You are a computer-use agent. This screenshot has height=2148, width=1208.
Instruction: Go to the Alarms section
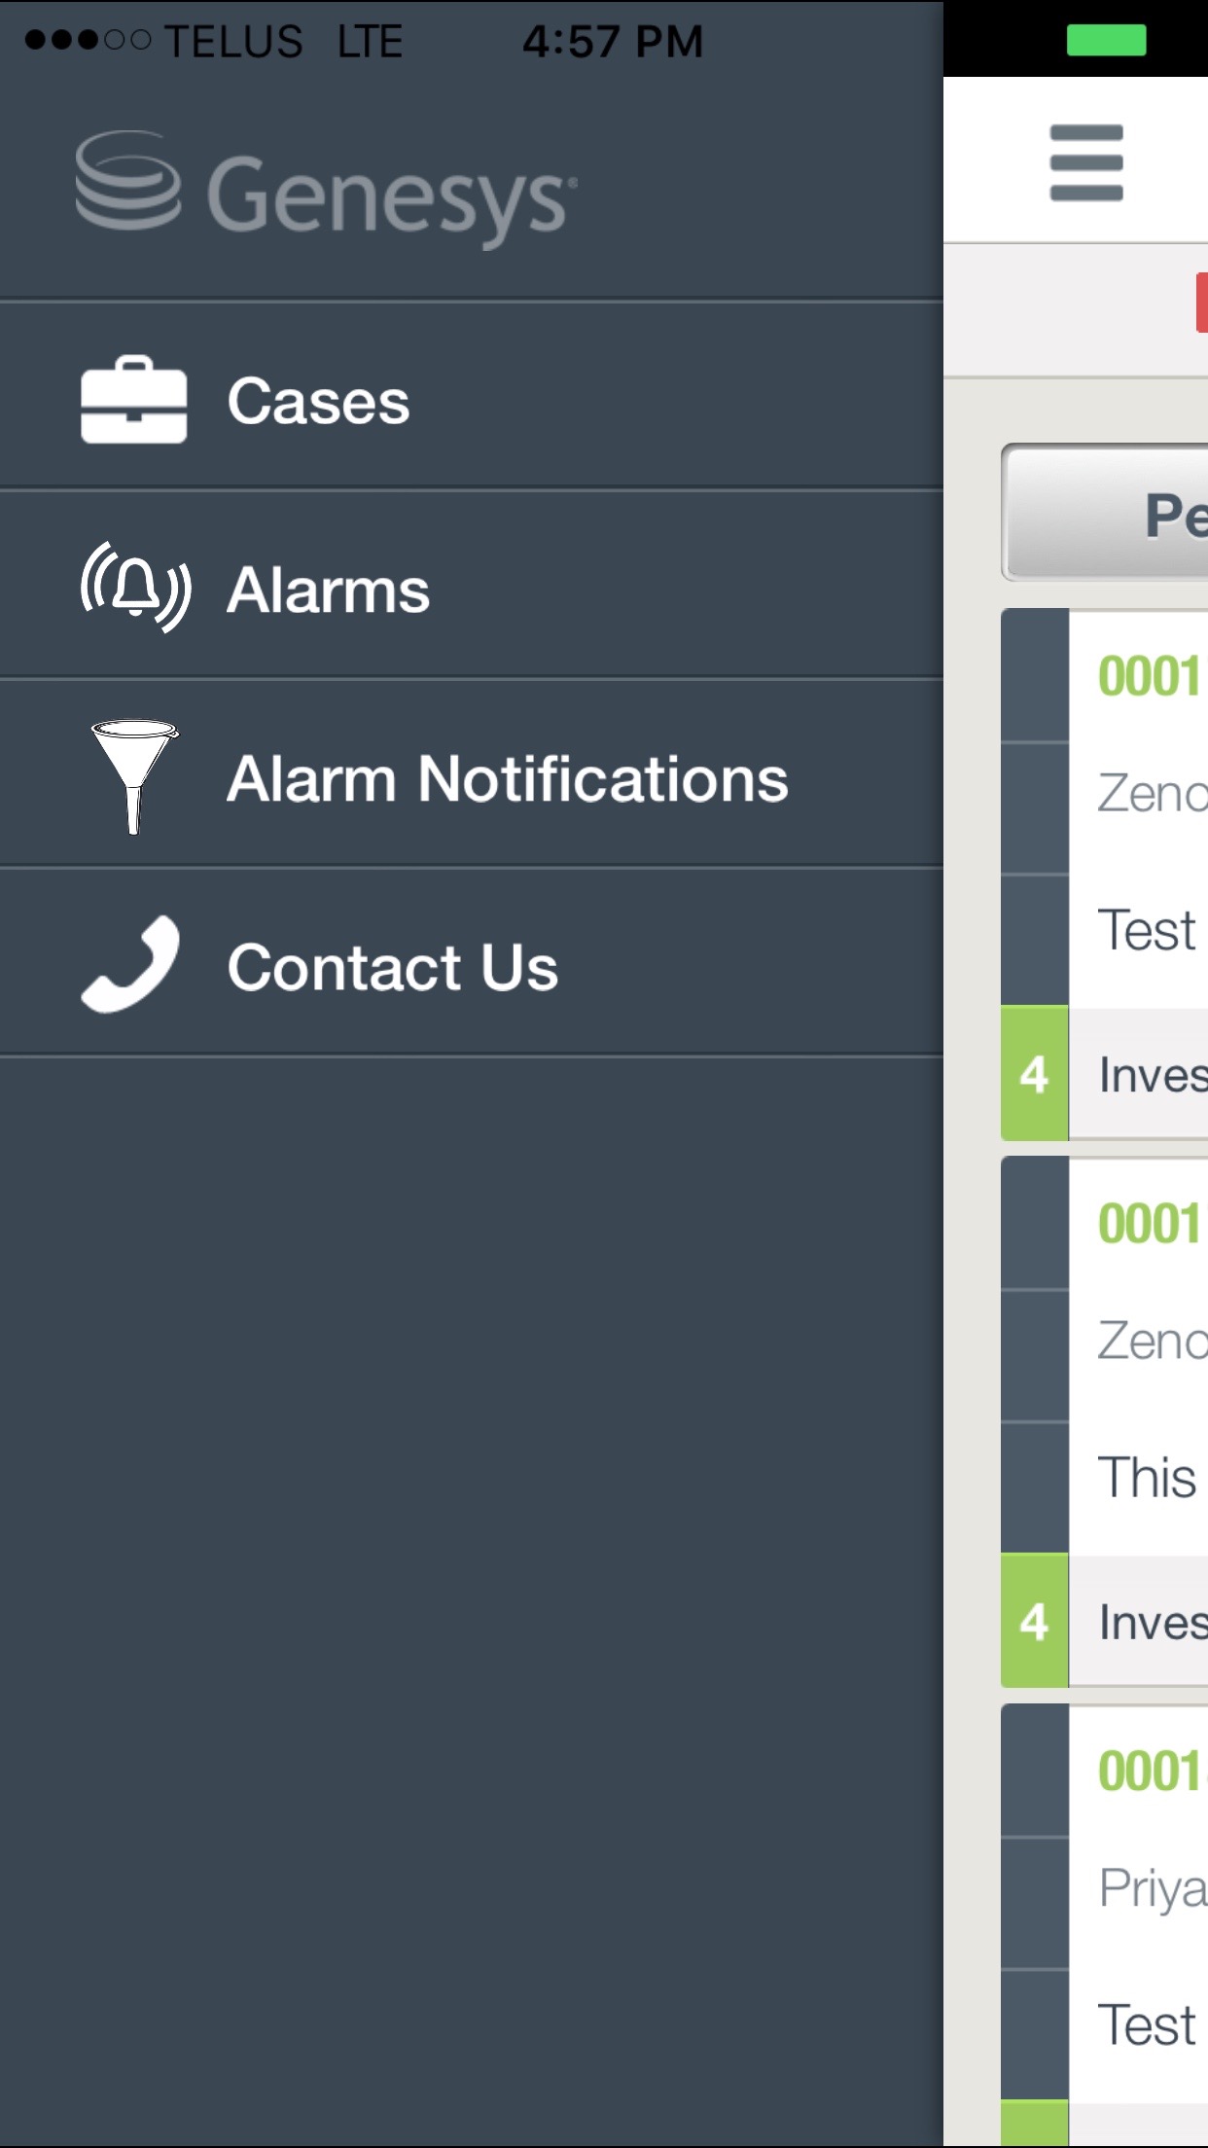coord(328,590)
